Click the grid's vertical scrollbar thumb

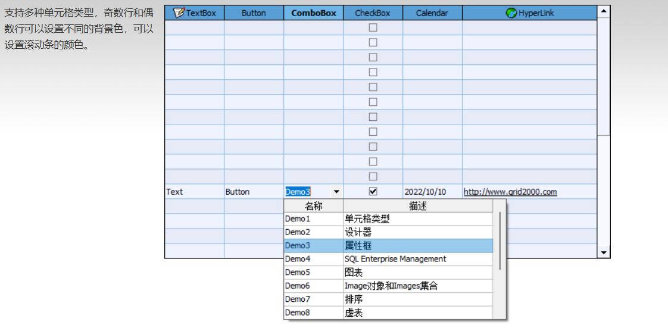(x=604, y=76)
